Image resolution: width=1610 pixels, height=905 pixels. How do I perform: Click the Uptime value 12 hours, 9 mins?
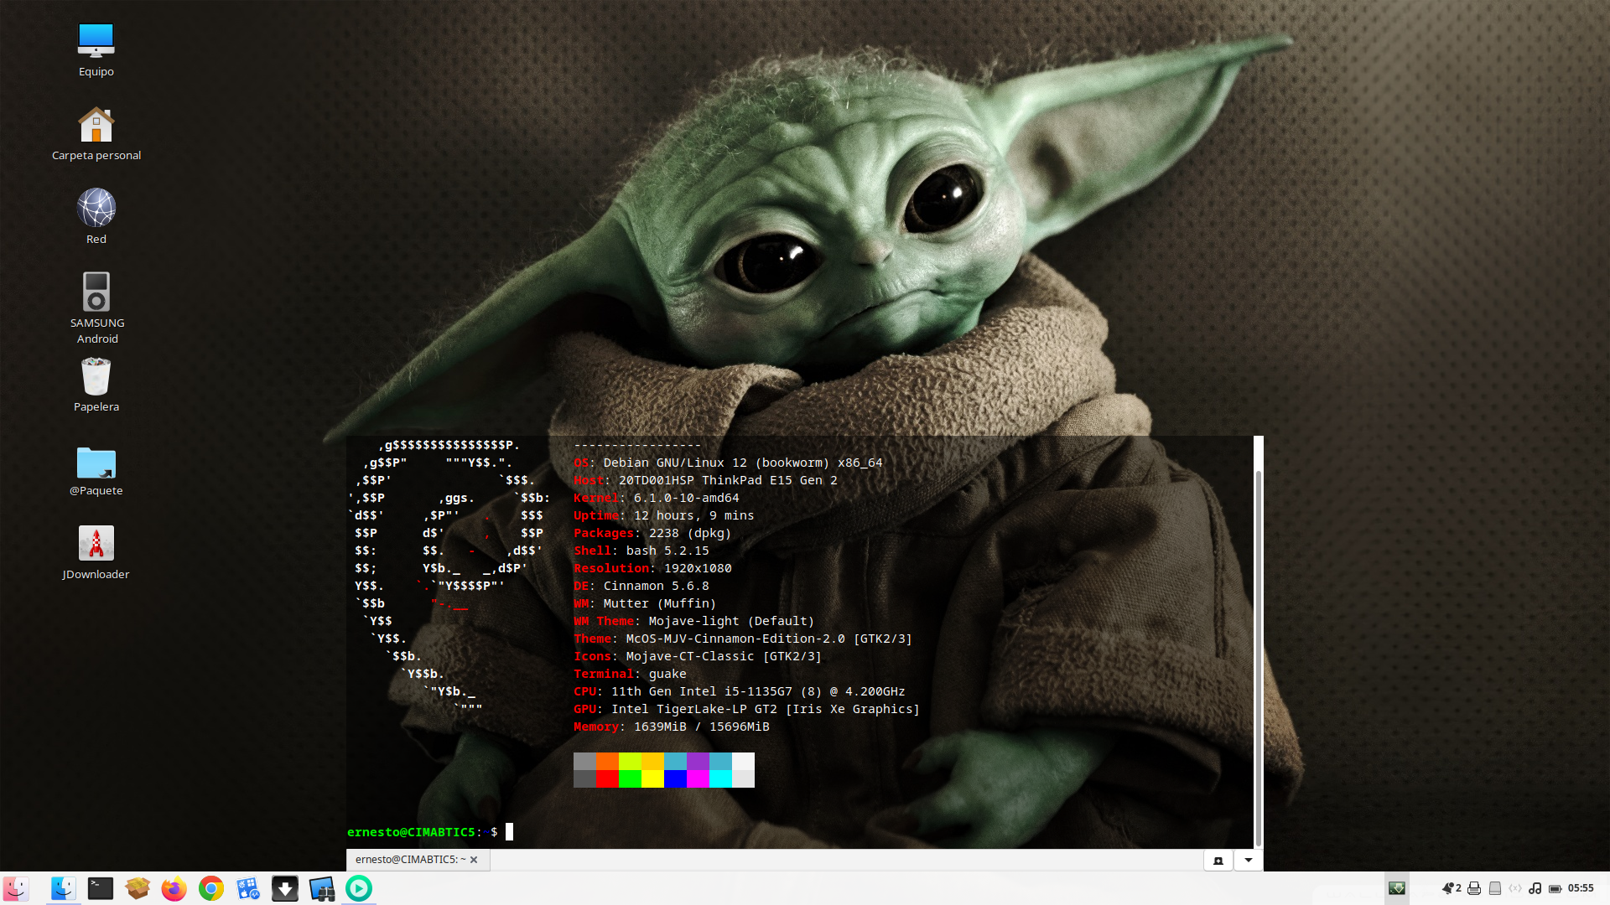point(693,515)
